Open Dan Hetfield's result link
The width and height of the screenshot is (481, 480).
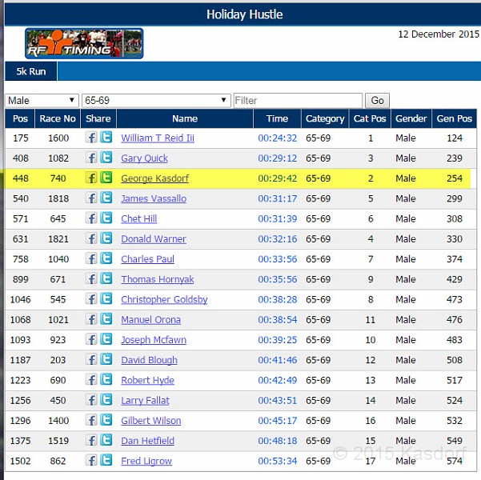click(x=147, y=441)
